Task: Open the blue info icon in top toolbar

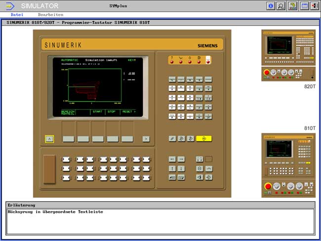Action: tap(271, 6)
